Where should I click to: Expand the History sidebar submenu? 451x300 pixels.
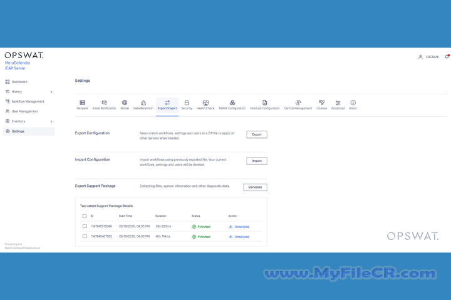click(51, 92)
